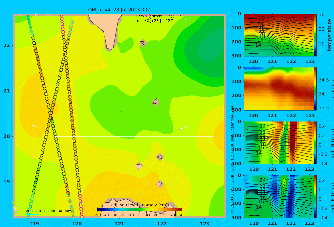Viewport: 334px width, 227px height.
Task: Click the 'vel. E (m/s)' axis label
Action: click(x=332, y=197)
